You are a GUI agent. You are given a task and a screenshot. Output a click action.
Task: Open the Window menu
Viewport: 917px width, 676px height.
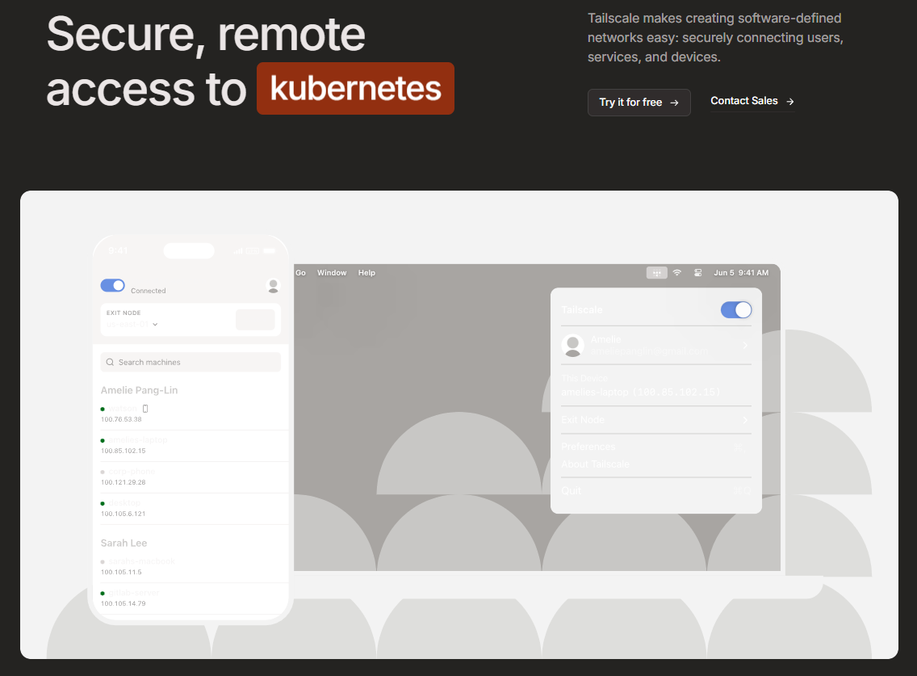[x=332, y=273]
